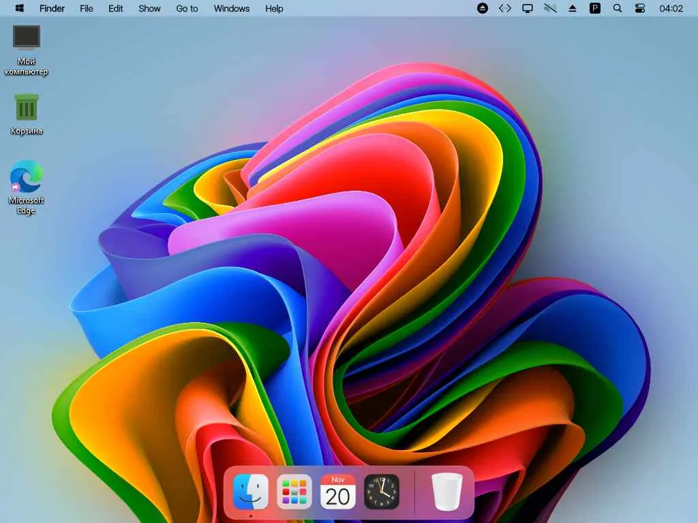Expand the Windows menu
Screen dimensions: 698x523
pyautogui.click(x=232, y=8)
